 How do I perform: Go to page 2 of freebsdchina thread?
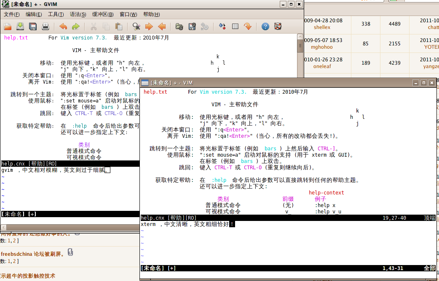click(x=14, y=261)
